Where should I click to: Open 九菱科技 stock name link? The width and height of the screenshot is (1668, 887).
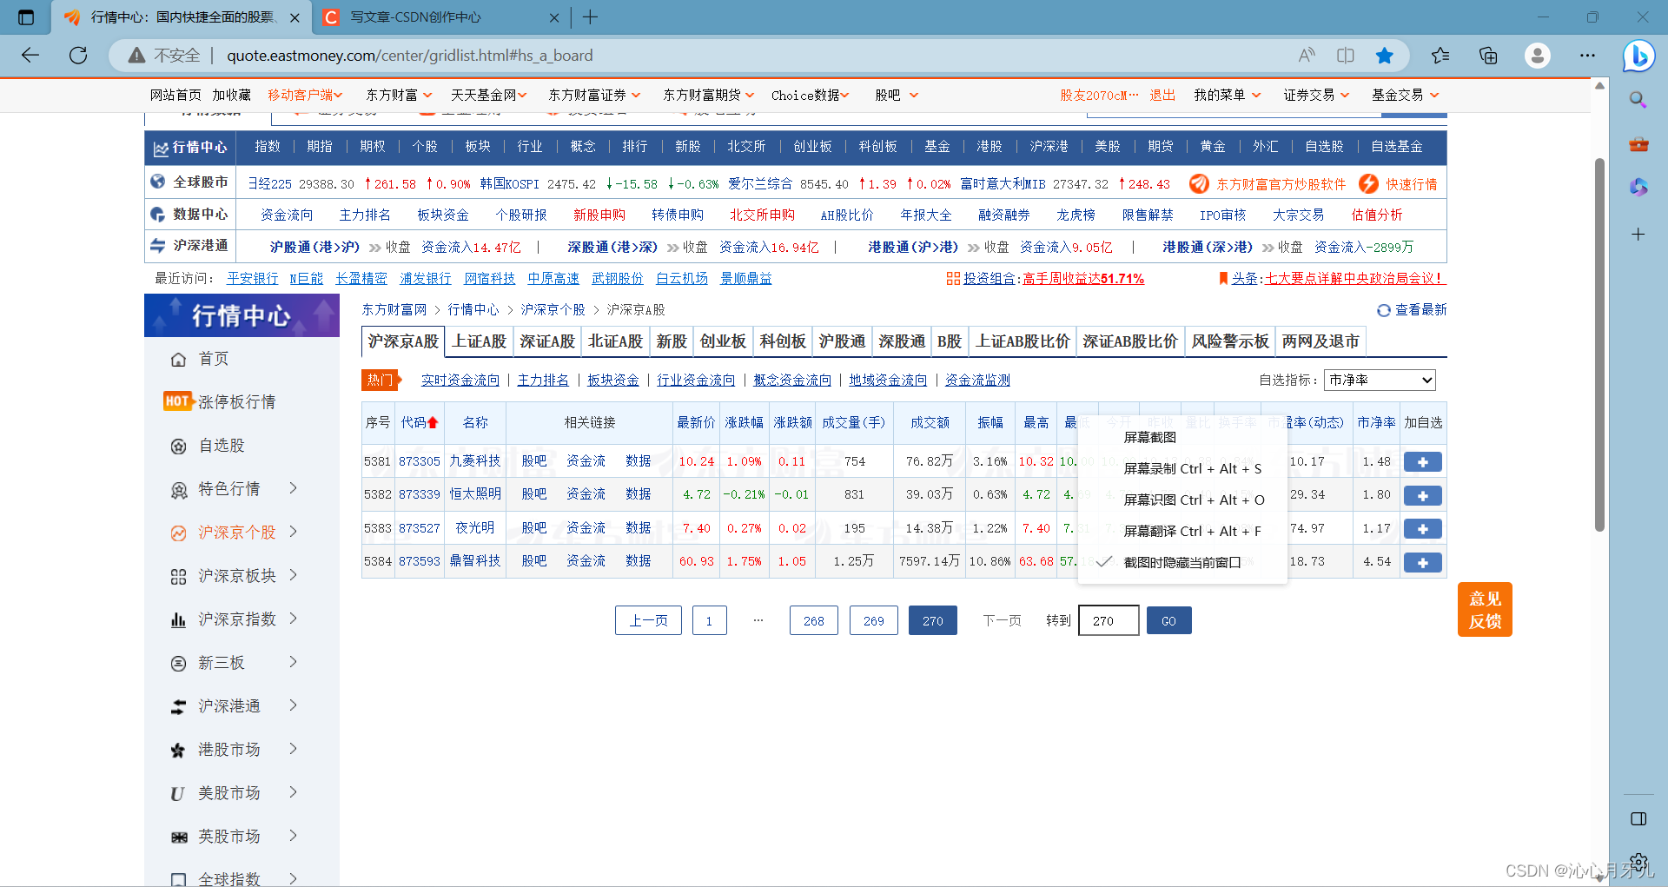click(475, 461)
